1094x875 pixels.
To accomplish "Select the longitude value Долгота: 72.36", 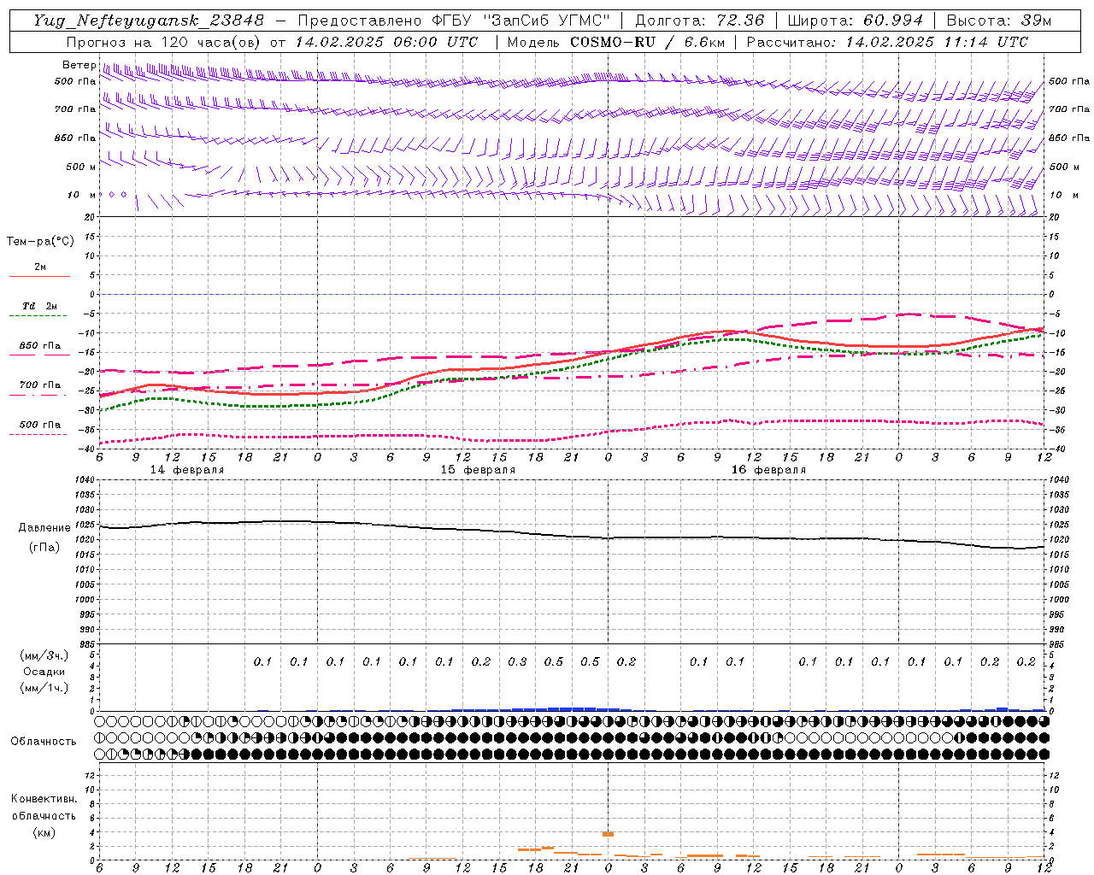I will (699, 21).
